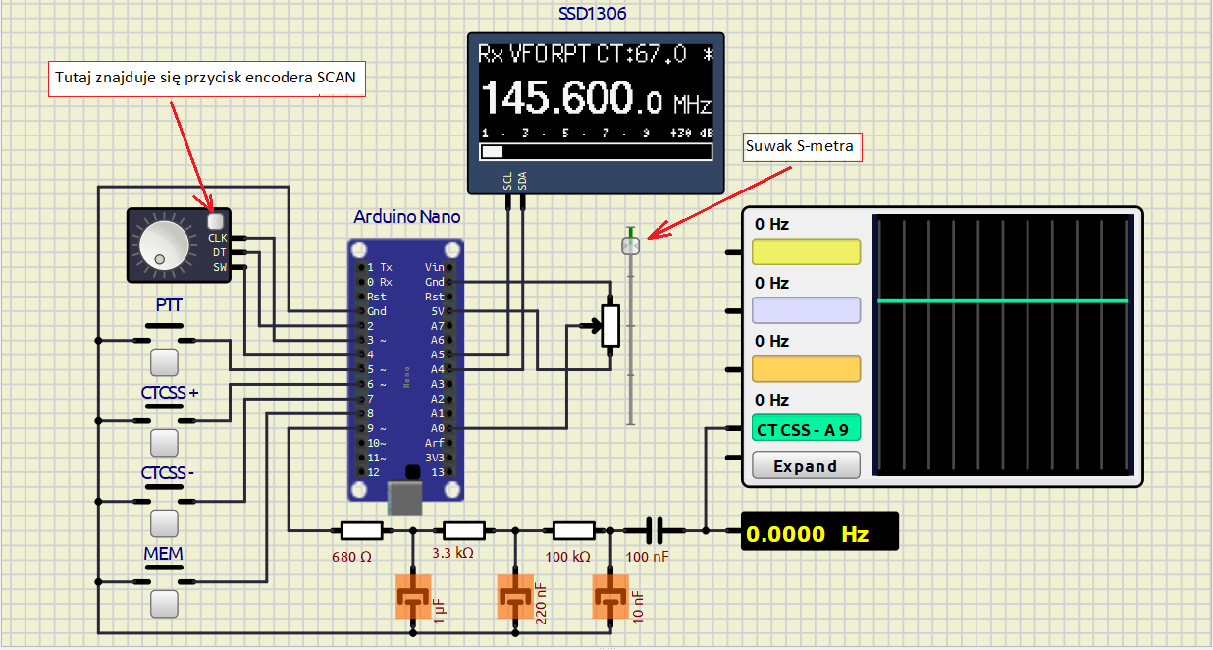1213x650 pixels.
Task: Click the 10 nF capacitor
Action: coord(611,596)
